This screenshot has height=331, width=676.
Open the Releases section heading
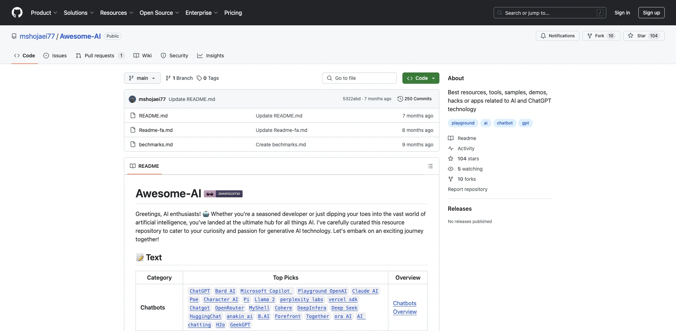click(x=459, y=209)
